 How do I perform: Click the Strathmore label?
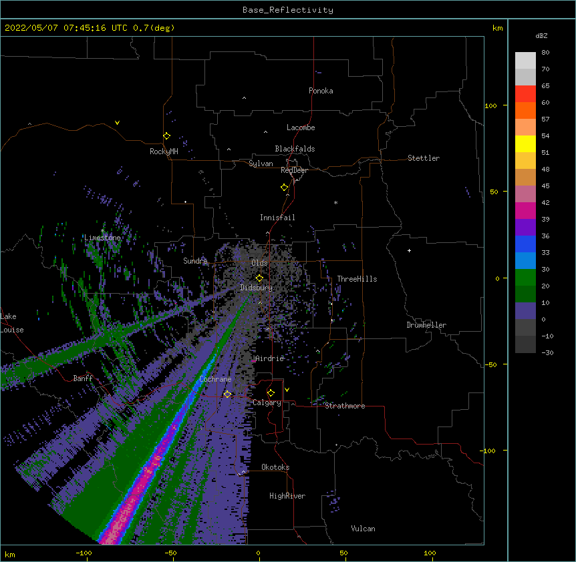pos(345,406)
